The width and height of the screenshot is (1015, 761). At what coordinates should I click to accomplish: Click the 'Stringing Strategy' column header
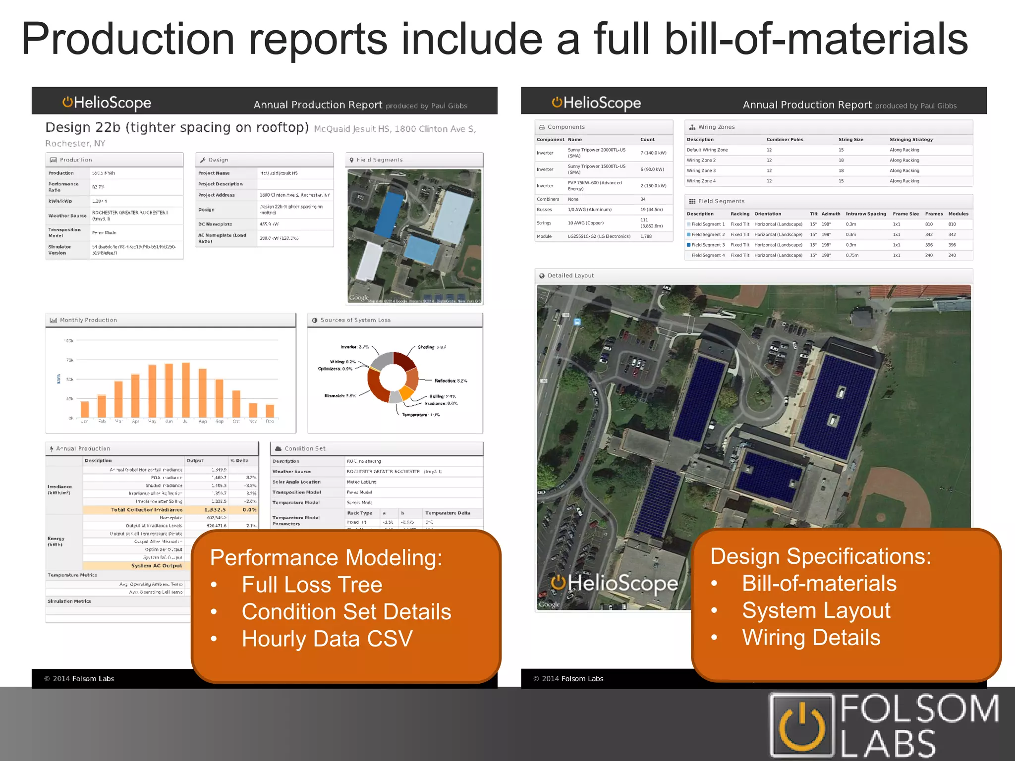coord(911,140)
